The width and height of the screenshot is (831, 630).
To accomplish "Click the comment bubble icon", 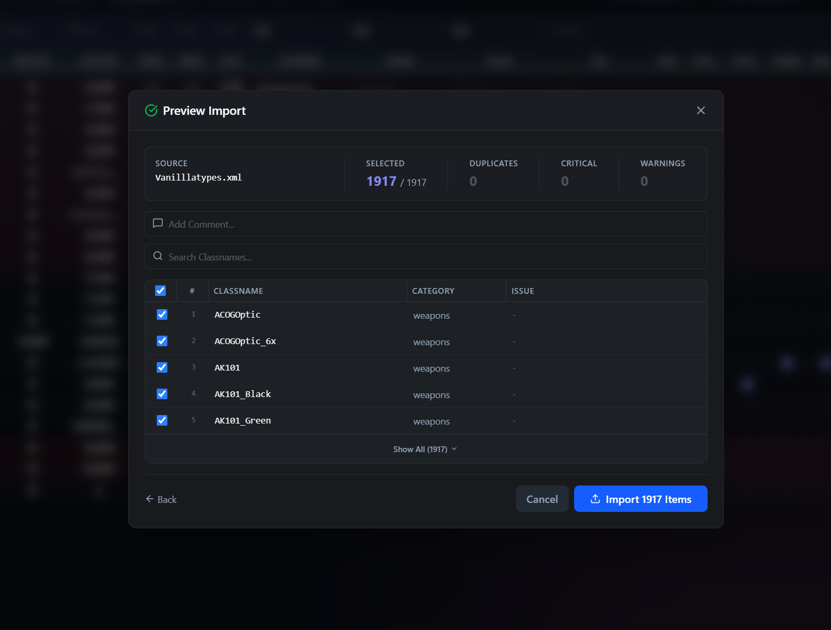I will [x=158, y=223].
